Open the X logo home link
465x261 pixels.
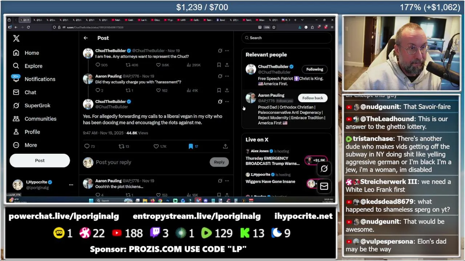click(x=16, y=38)
